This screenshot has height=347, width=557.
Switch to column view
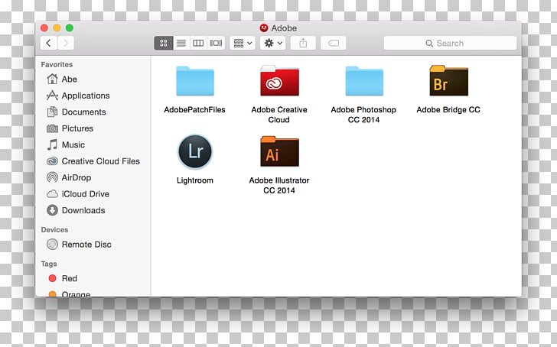pyautogui.click(x=198, y=43)
